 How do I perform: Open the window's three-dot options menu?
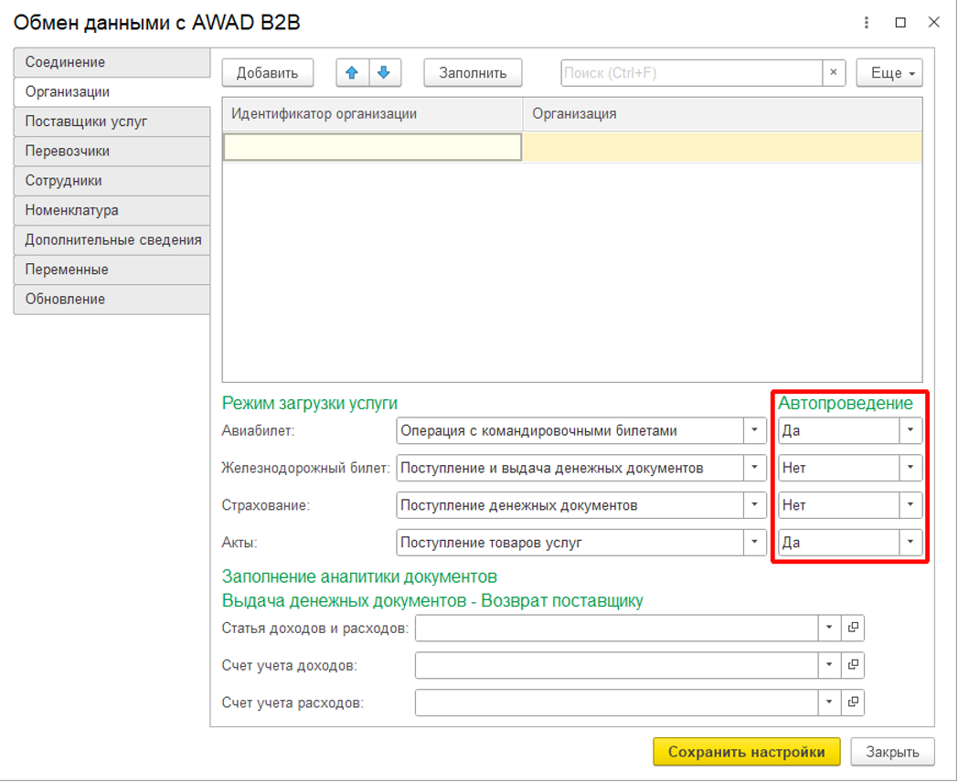(867, 23)
